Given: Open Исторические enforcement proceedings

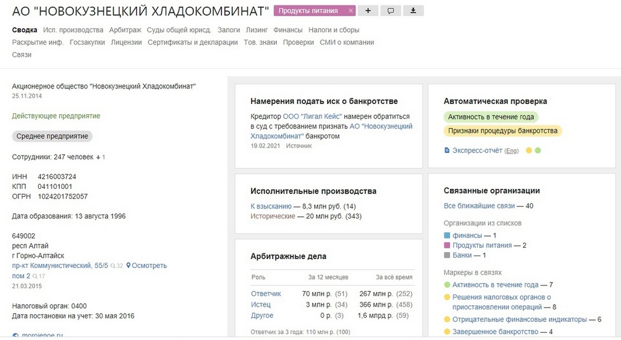Looking at the screenshot, I should [x=273, y=216].
